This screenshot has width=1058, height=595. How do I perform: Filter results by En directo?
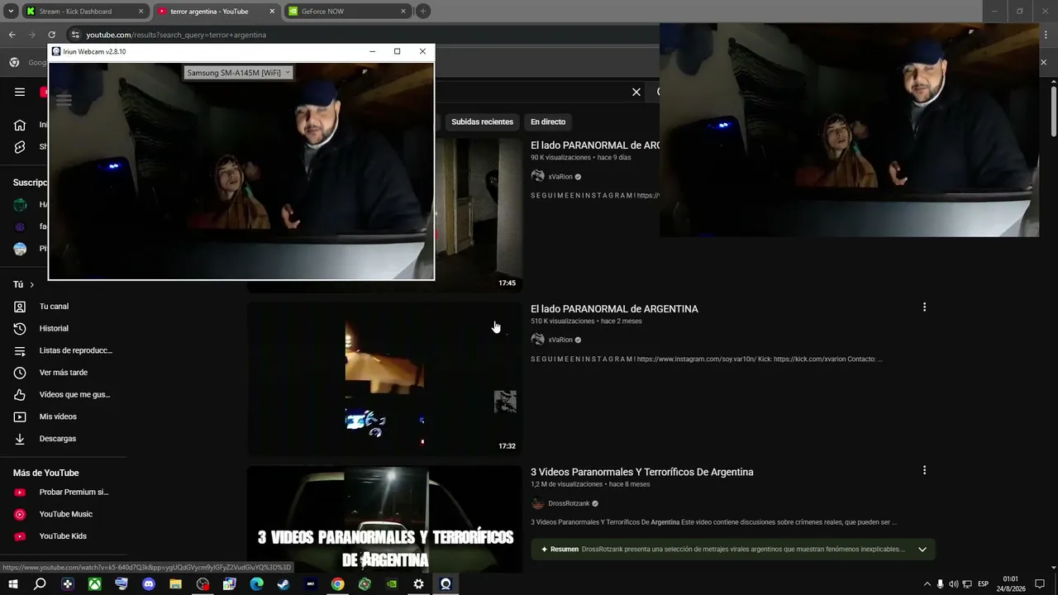pos(548,121)
